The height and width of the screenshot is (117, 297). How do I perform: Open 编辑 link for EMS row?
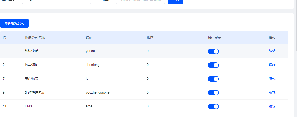(x=272, y=106)
